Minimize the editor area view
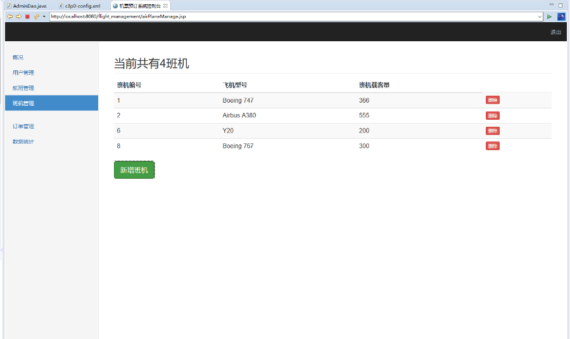570x339 pixels. 552,4
